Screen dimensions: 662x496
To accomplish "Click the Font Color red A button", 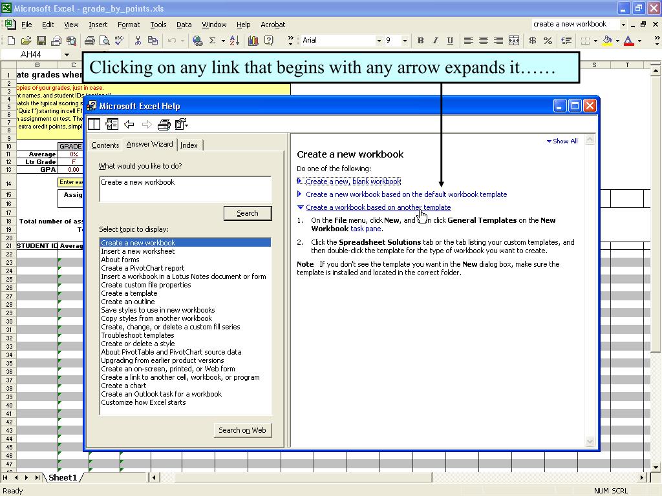I will [x=628, y=41].
